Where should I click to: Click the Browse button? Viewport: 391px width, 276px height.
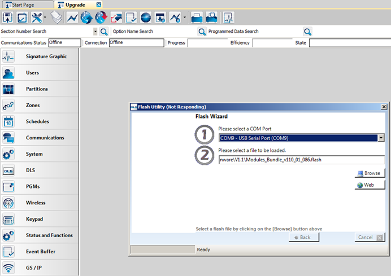[370, 173]
